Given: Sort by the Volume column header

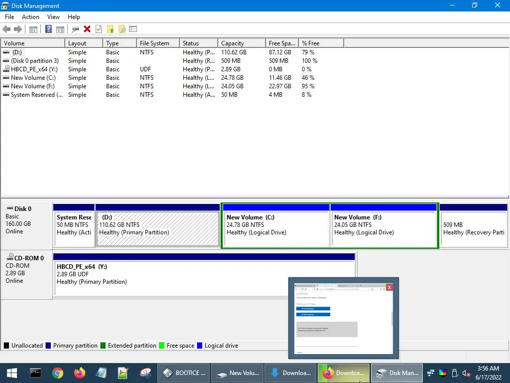Looking at the screenshot, I should [33, 43].
